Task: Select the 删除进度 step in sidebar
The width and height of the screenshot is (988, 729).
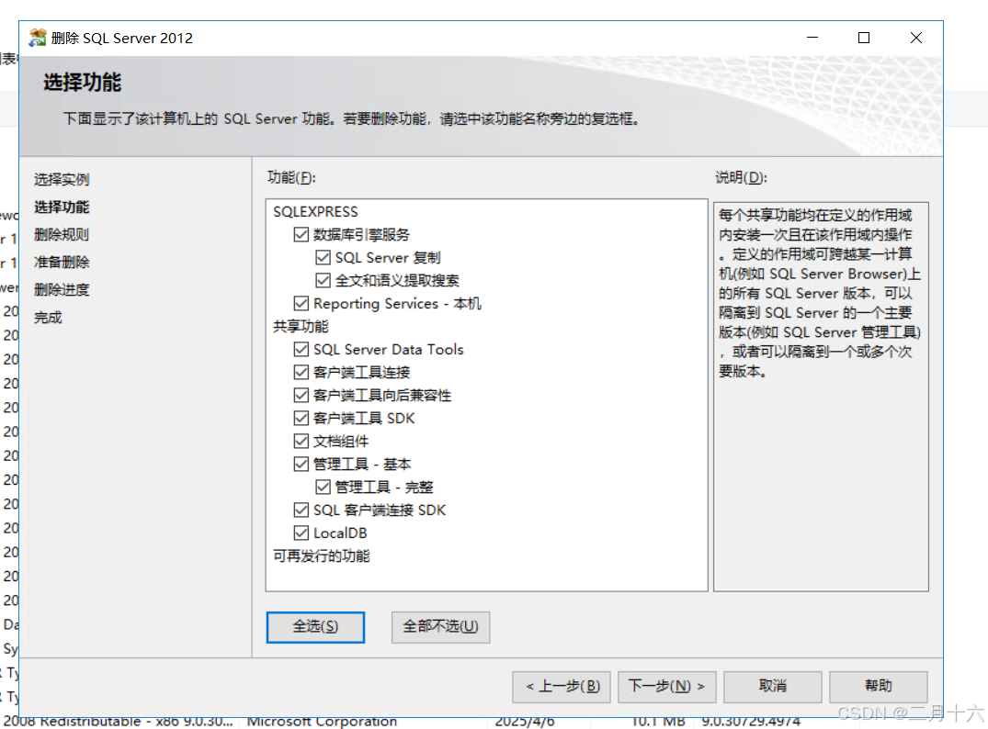Action: pyautogui.click(x=62, y=289)
